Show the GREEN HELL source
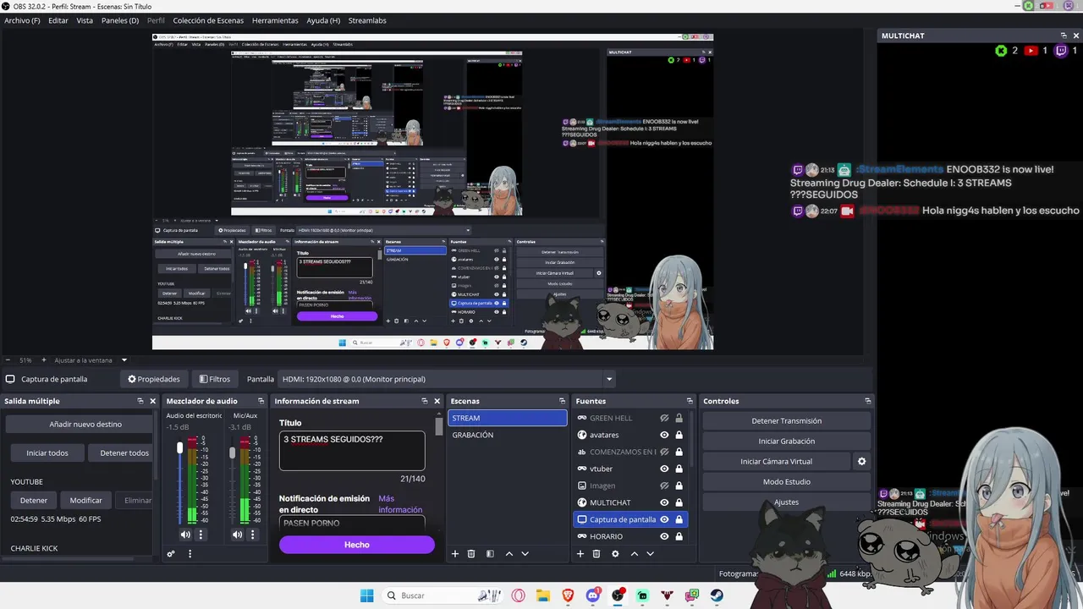This screenshot has width=1083, height=609. 664,418
